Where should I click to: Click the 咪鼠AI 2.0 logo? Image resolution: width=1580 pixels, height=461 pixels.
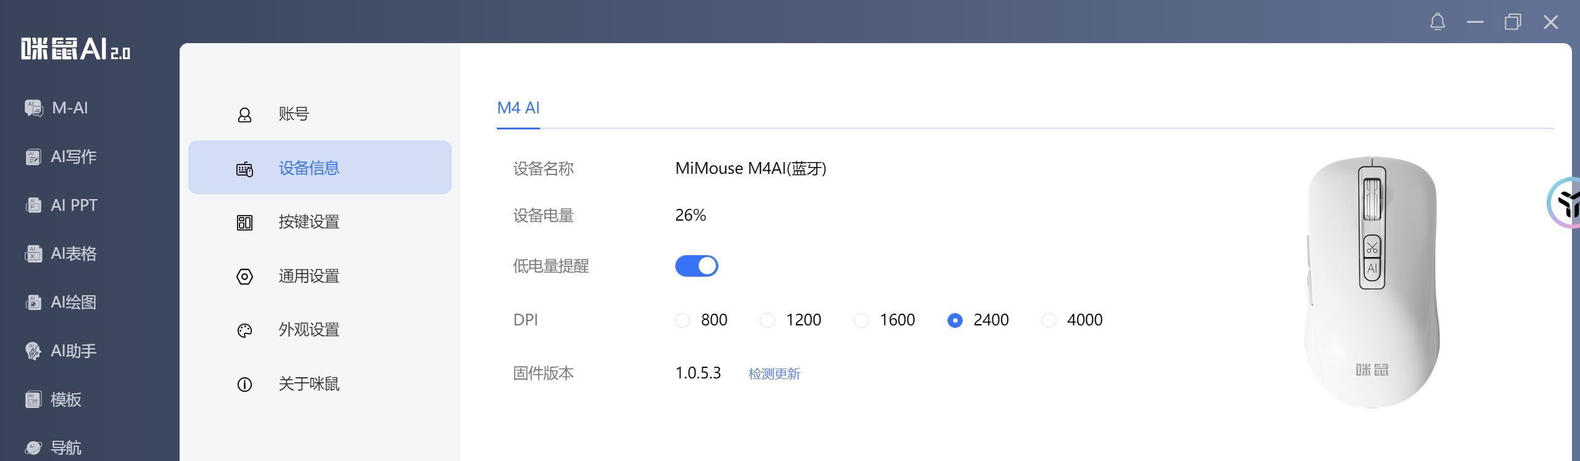75,49
